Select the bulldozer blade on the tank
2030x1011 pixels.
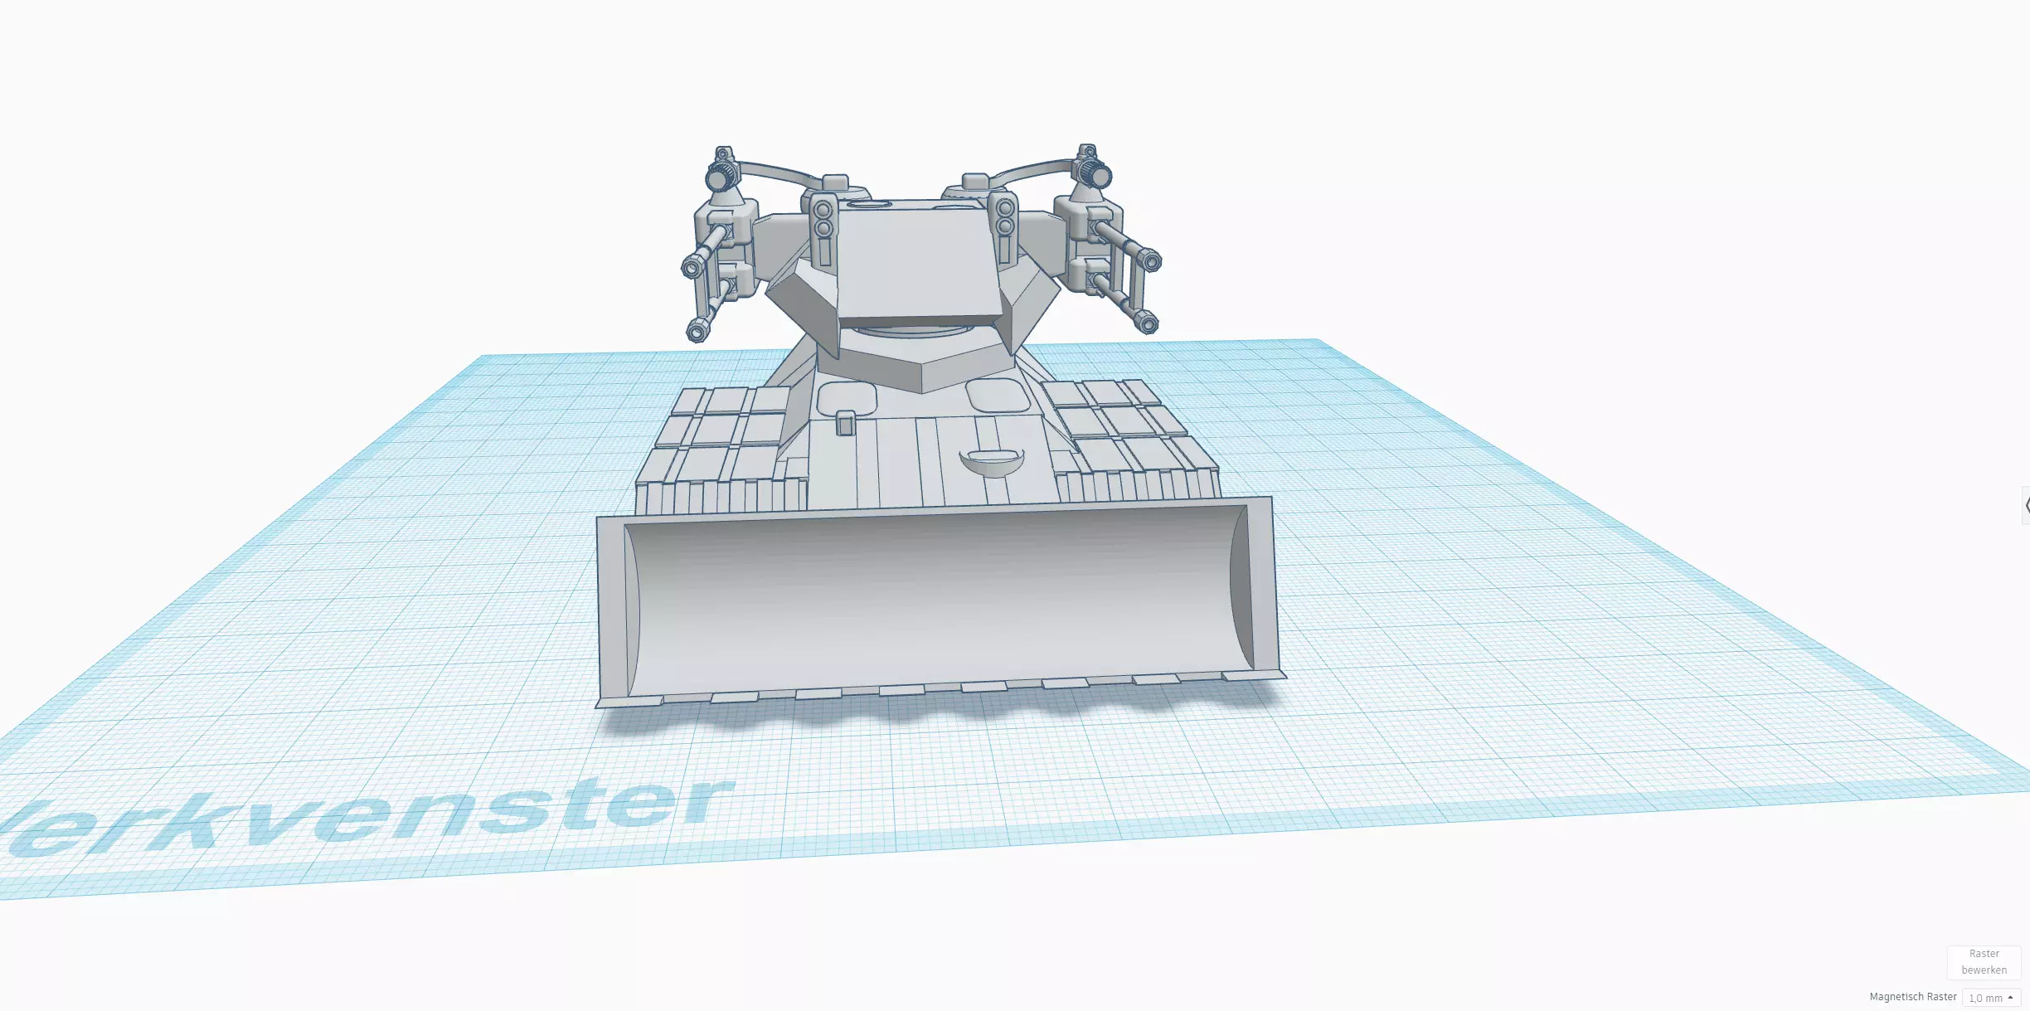940,602
